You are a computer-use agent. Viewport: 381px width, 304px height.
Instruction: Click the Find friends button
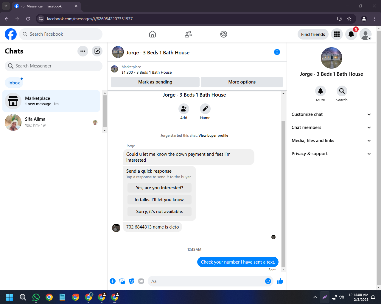click(x=313, y=34)
